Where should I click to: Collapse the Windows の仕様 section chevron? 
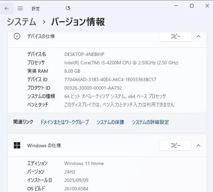(x=199, y=146)
